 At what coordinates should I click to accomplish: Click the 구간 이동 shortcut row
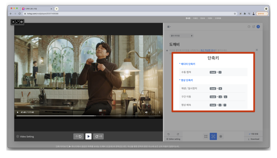pos(213,97)
